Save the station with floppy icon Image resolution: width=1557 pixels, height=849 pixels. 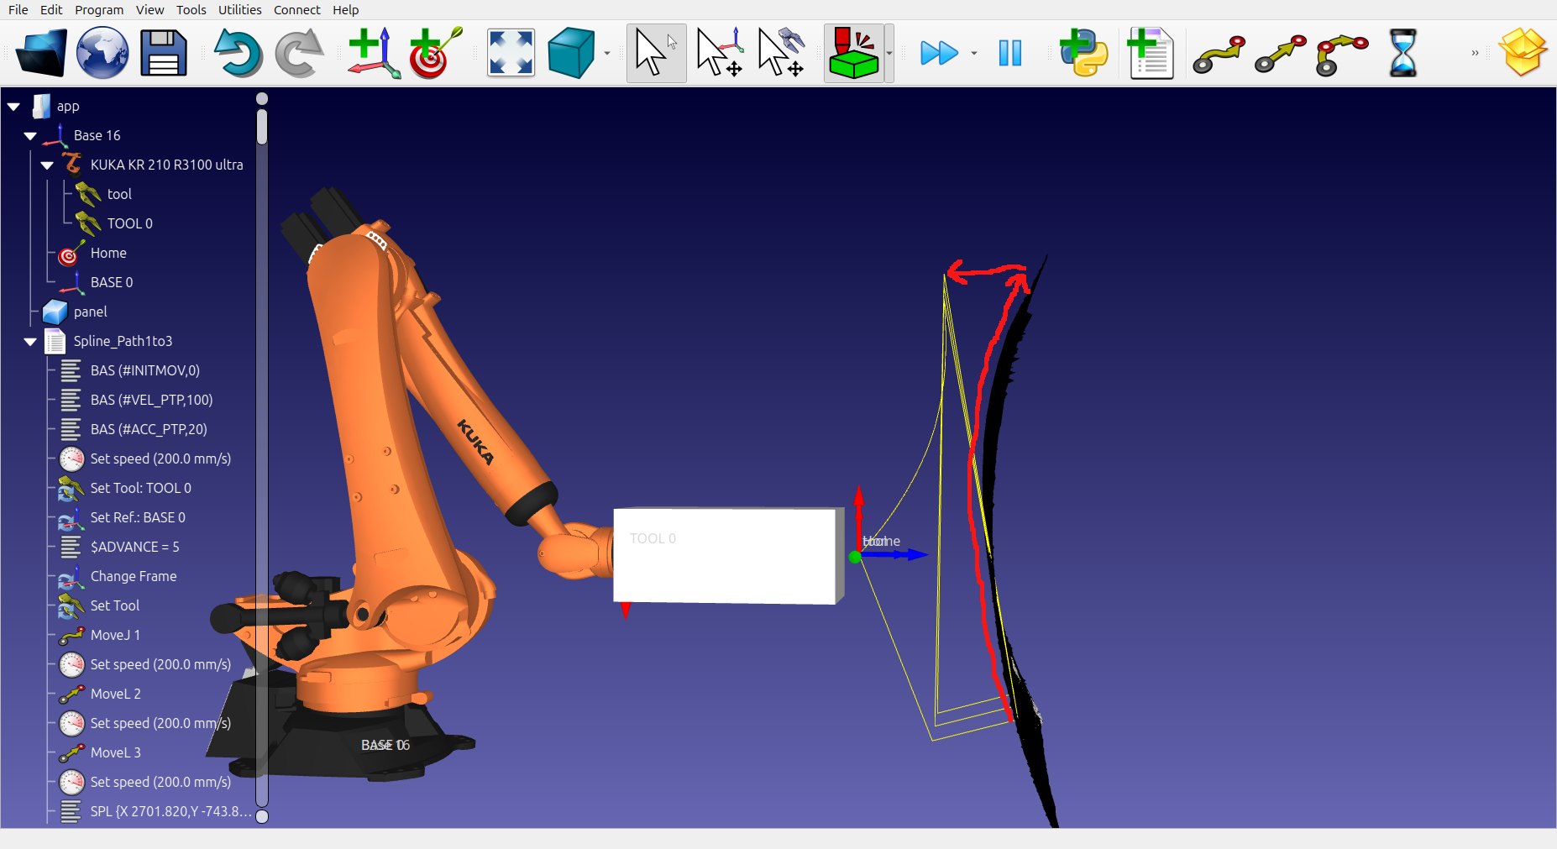[x=163, y=53]
